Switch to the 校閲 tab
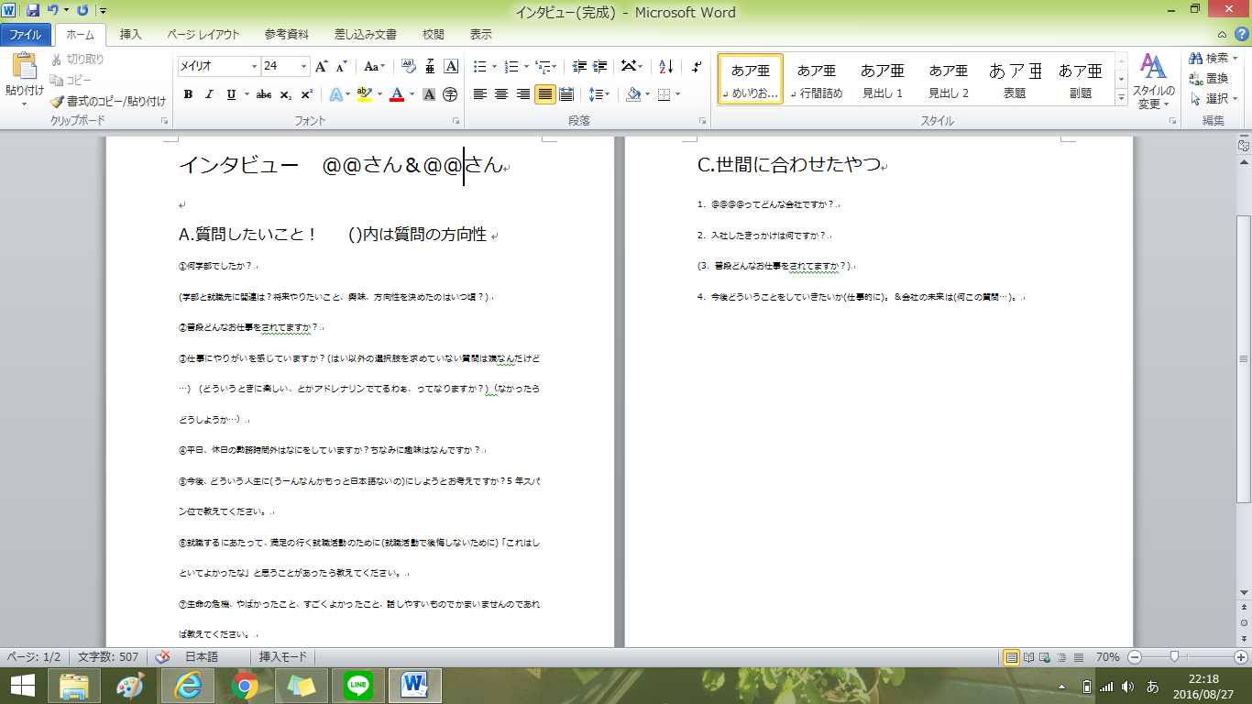 point(434,35)
